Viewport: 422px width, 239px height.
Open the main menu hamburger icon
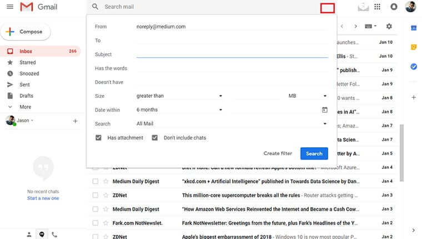tap(10, 7)
